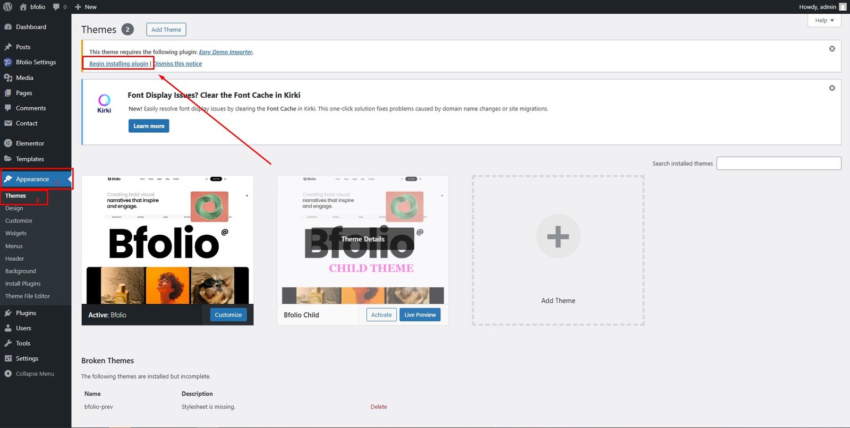The width and height of the screenshot is (850, 428).
Task: Click the Posts pin icon
Action: (8, 47)
